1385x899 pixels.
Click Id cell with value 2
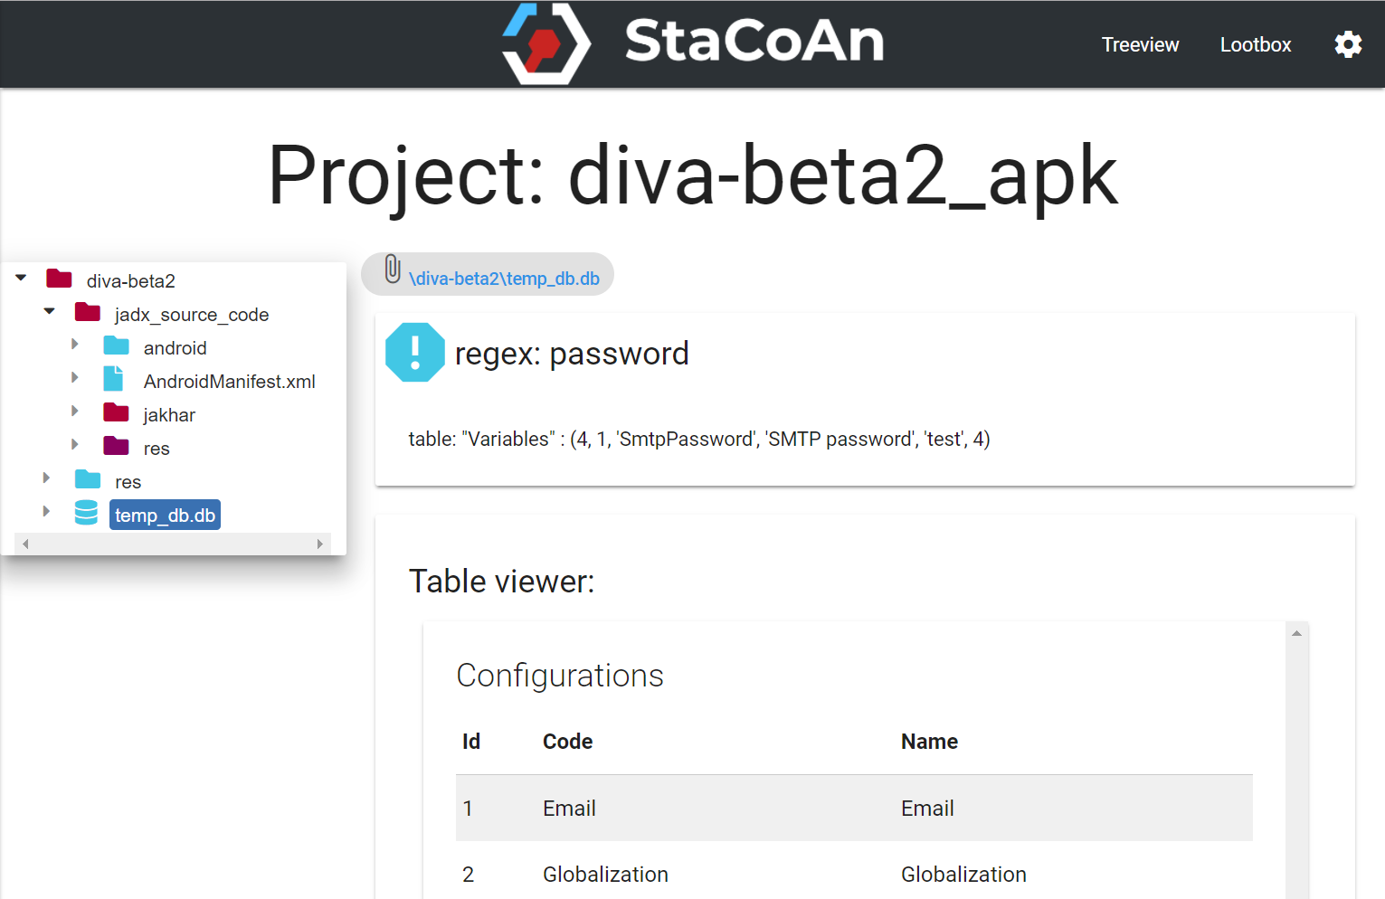coord(468,875)
